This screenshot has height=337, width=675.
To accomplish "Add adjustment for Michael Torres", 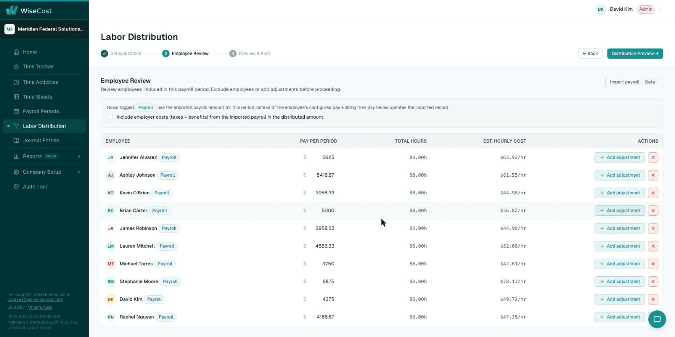I will pos(619,264).
